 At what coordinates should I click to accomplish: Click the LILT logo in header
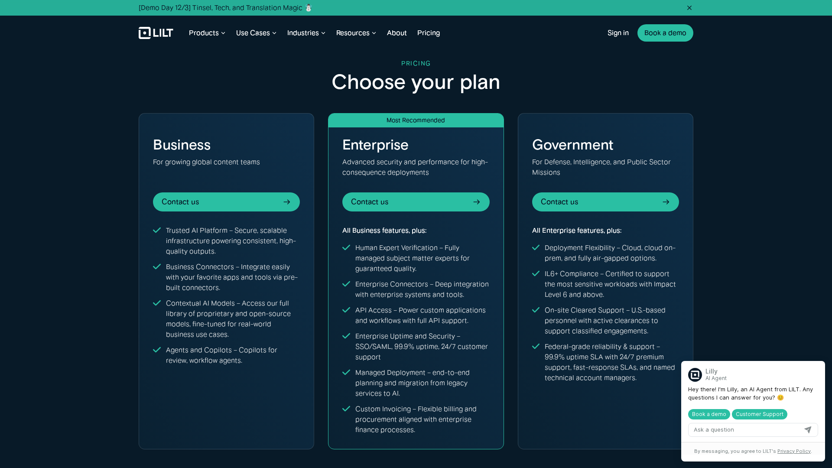pos(156,33)
